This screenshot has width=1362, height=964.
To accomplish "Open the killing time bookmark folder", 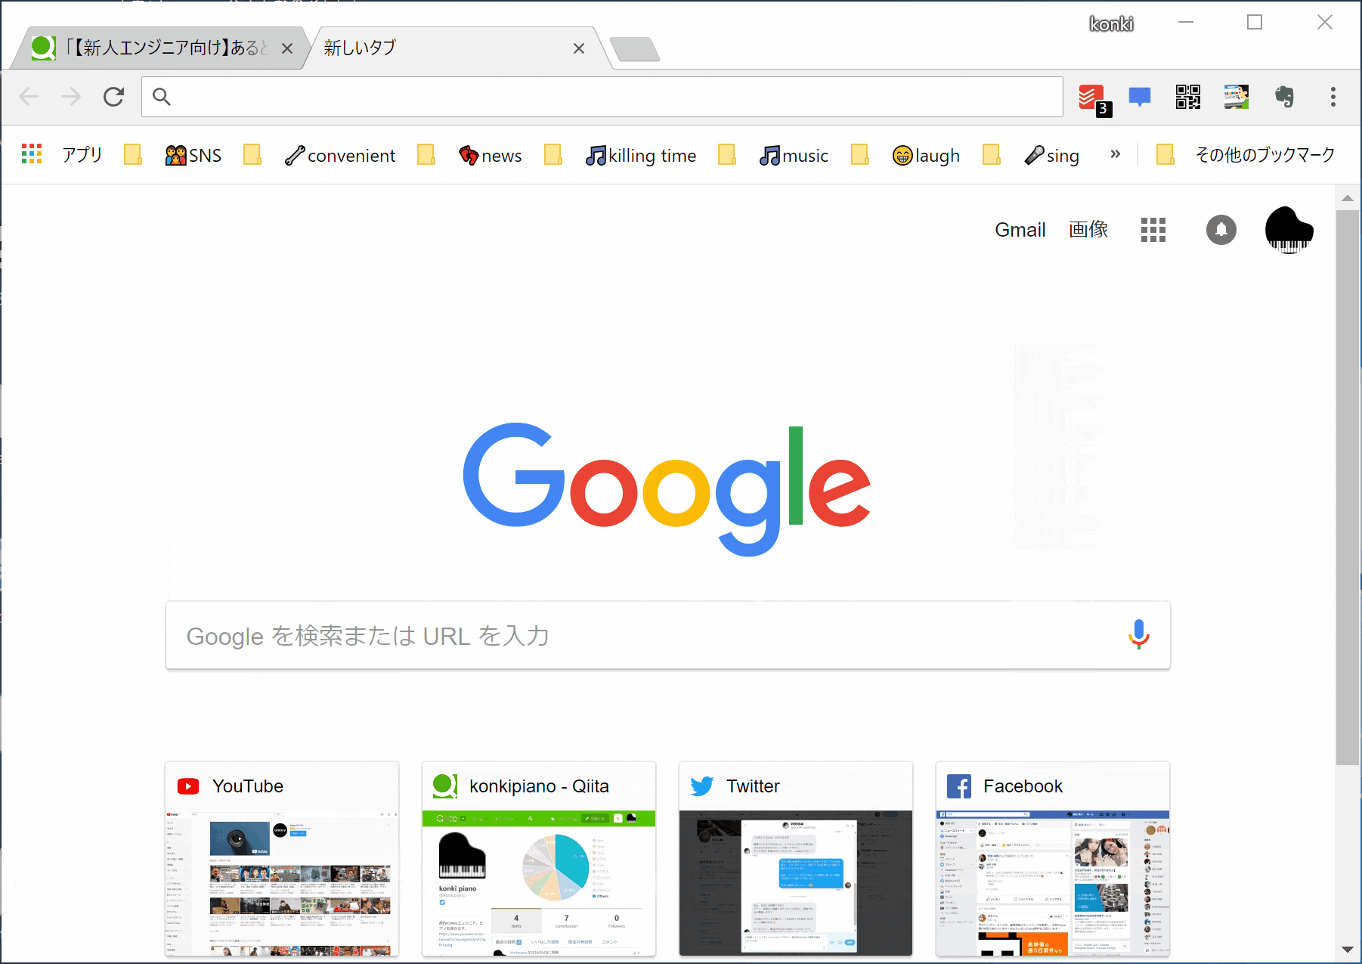I will click(x=641, y=155).
